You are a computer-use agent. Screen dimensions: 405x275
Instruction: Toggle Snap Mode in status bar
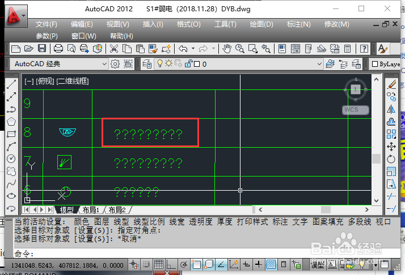tap(146, 264)
